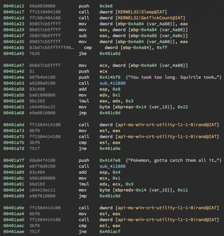
Task: Click the add esp, 0x8 line
Action: point(99,89)
